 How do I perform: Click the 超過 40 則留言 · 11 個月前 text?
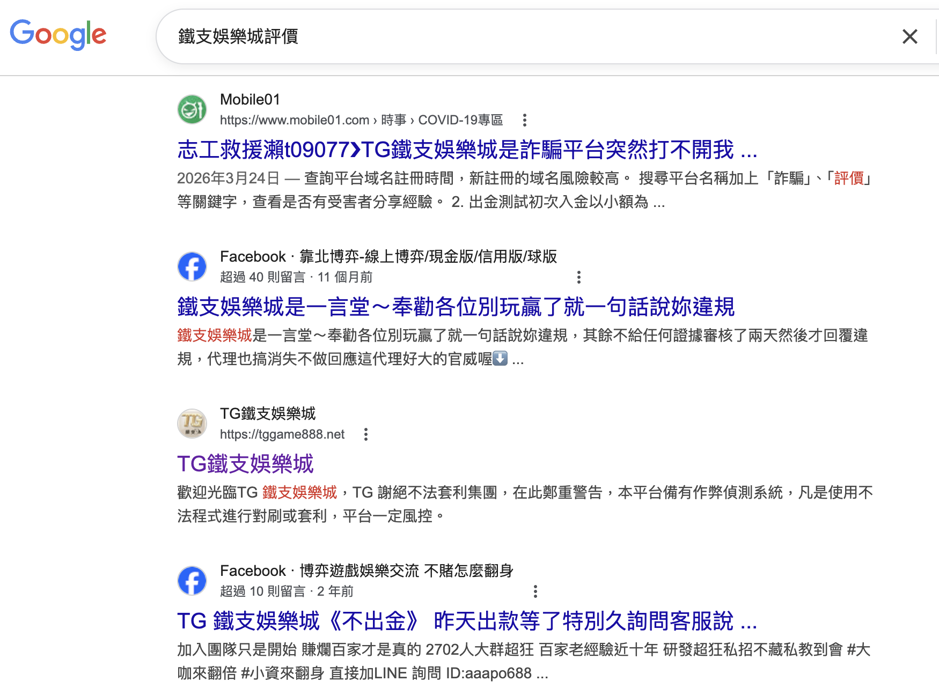tap(296, 277)
